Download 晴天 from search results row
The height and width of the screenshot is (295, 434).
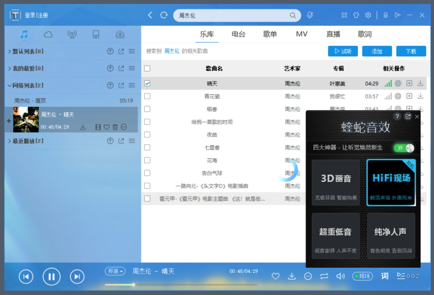420,83
